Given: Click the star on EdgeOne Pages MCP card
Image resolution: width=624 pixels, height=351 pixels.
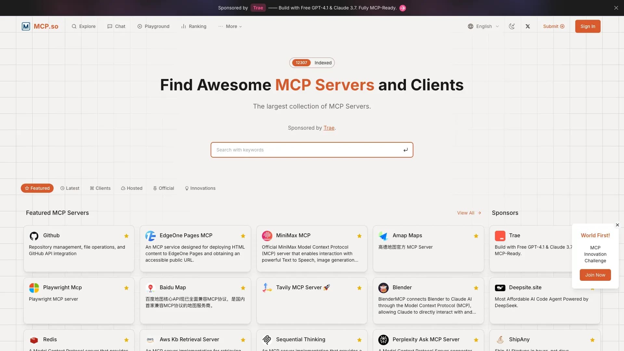Looking at the screenshot, I should (x=243, y=236).
